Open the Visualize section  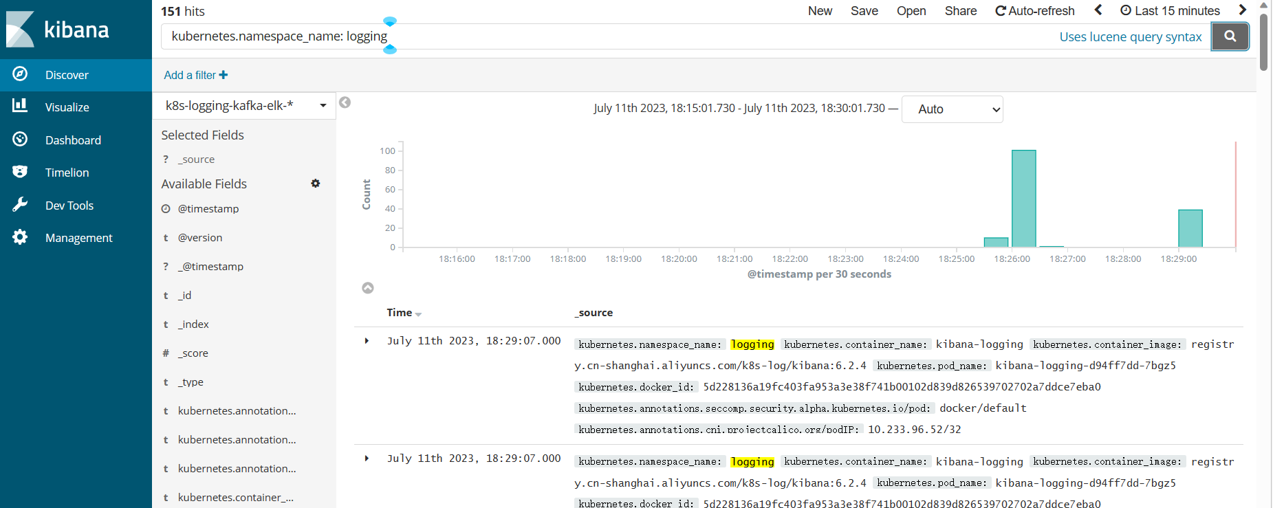(76, 107)
